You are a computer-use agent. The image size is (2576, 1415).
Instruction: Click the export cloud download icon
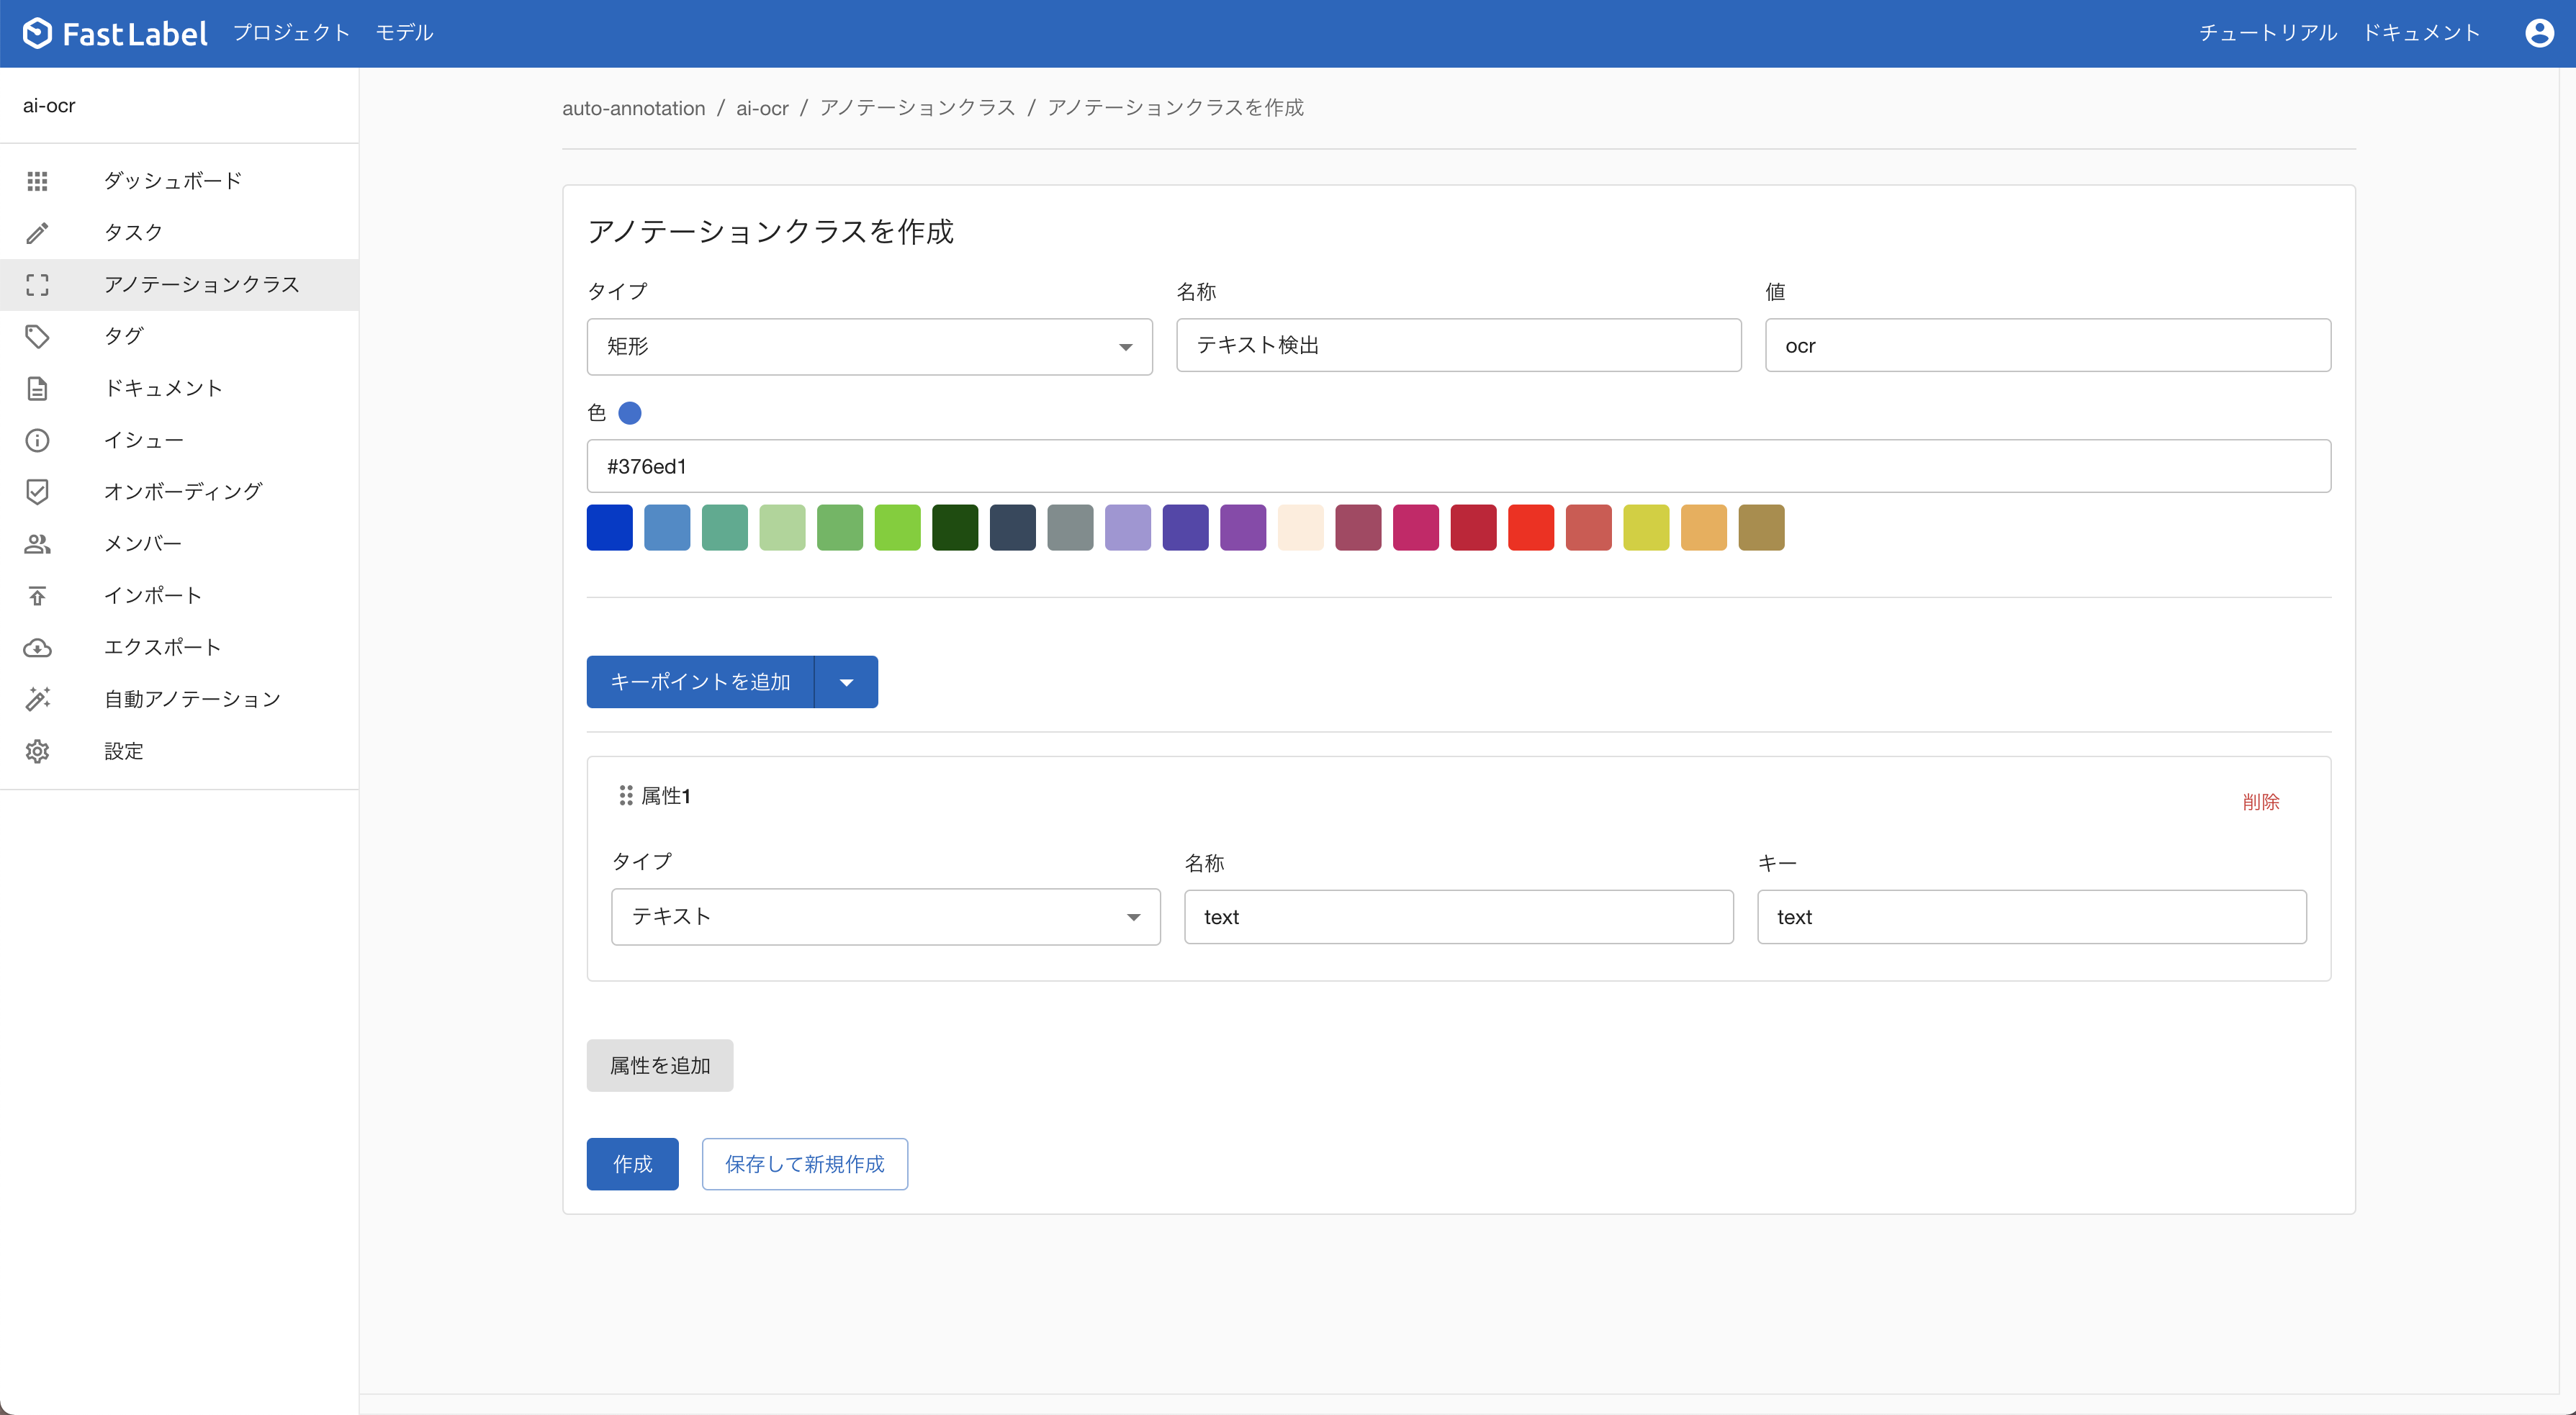[37, 648]
